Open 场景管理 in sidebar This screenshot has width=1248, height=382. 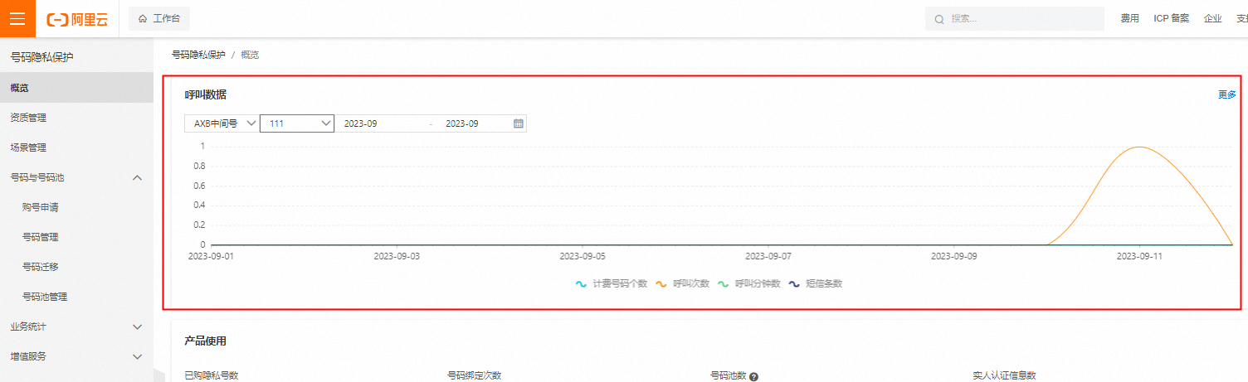pos(76,147)
